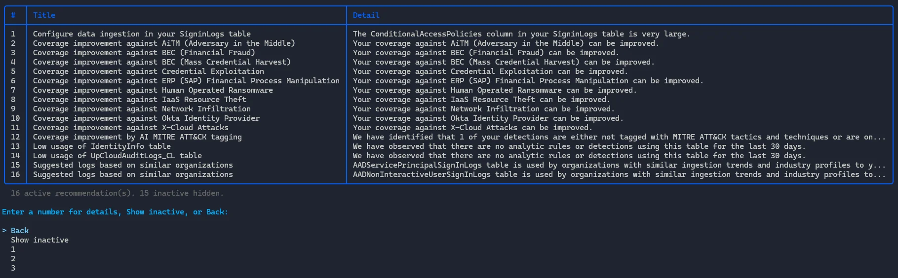Image resolution: width=898 pixels, height=278 pixels.
Task: Click the Title column header
Action: (x=44, y=15)
